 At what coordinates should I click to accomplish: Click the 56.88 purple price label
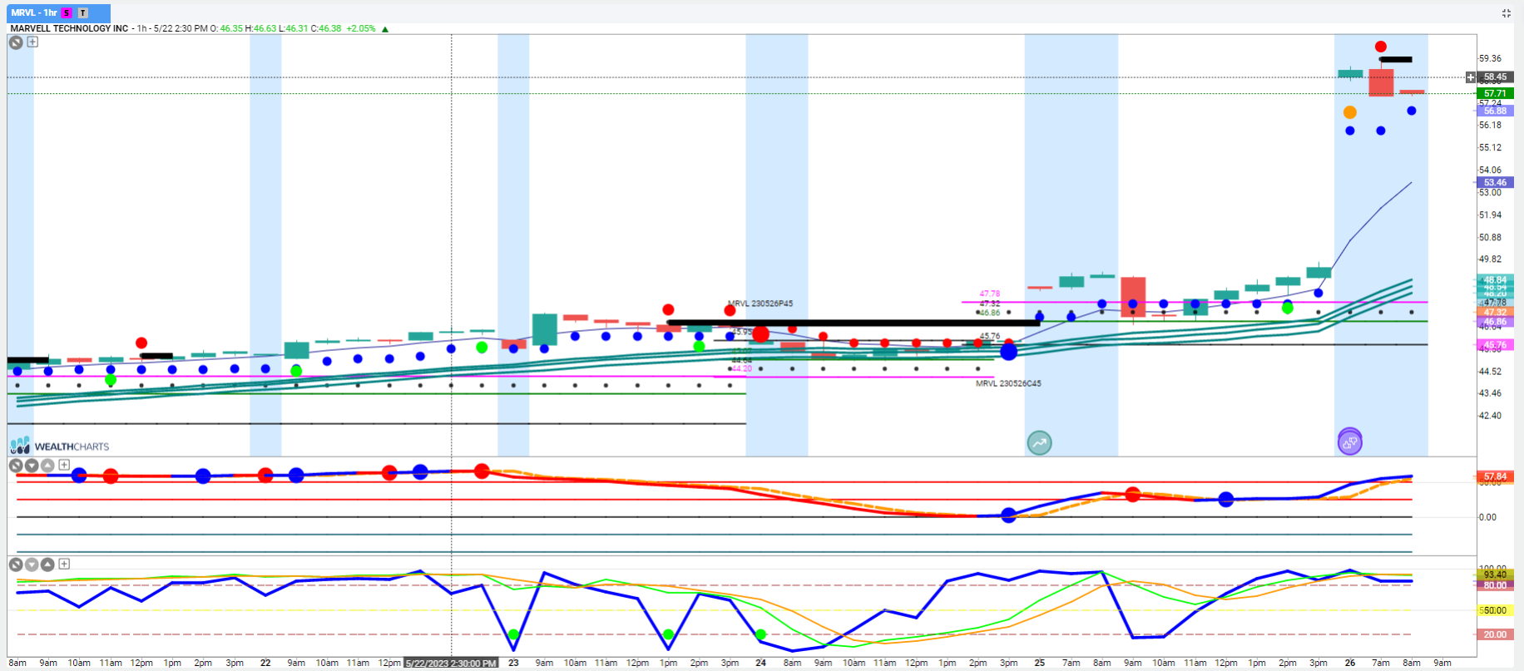(1495, 111)
